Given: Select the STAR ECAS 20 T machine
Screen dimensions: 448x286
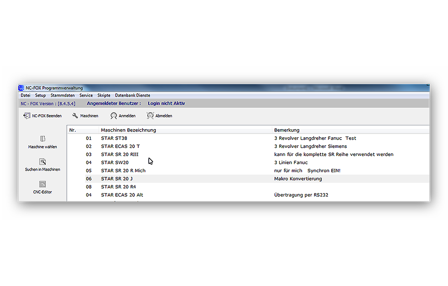Looking at the screenshot, I should pos(120,146).
